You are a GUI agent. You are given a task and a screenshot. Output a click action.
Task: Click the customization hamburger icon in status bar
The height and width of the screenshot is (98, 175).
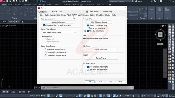(173, 96)
